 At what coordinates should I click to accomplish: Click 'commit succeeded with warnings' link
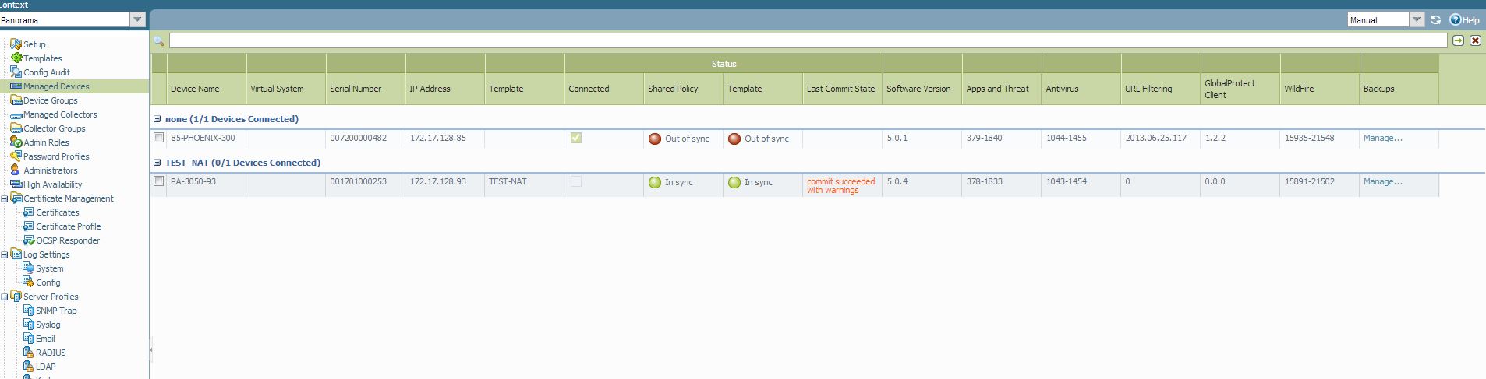coord(840,185)
